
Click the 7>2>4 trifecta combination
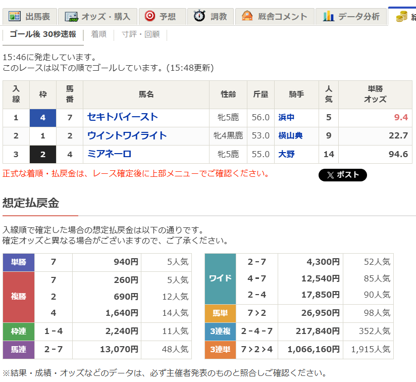(x=256, y=349)
